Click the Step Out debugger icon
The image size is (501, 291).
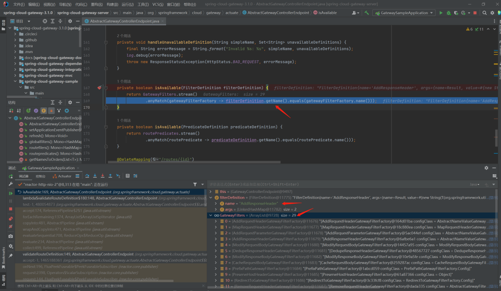pyautogui.click(x=110, y=176)
